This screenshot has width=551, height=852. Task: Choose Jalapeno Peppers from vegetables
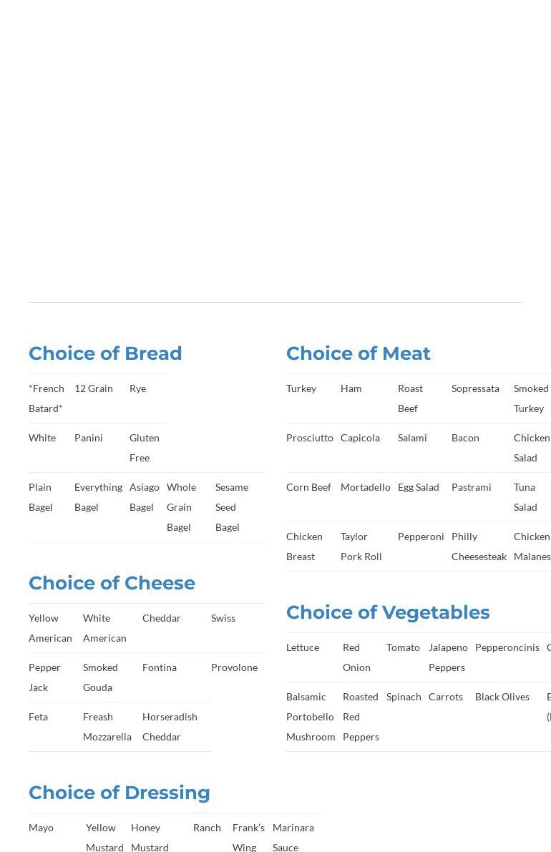[x=448, y=657]
